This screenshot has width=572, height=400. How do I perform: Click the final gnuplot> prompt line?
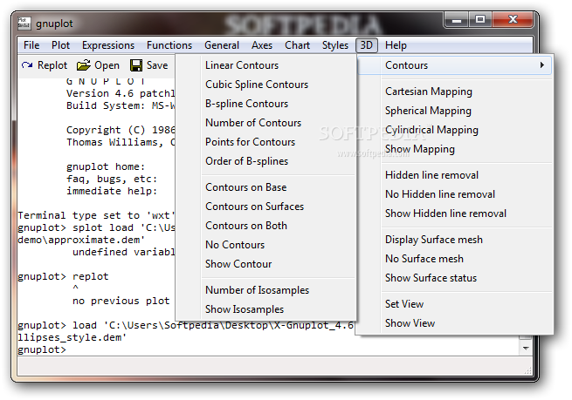pyautogui.click(x=42, y=350)
